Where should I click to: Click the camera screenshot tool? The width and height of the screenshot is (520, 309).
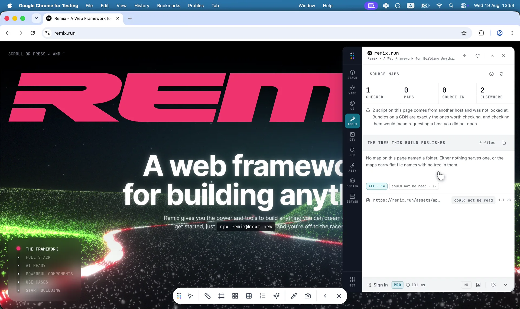point(307,296)
